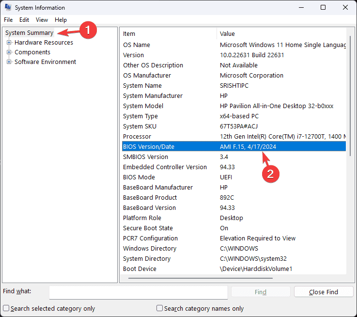
Task: Click the Close Find button
Action: (324, 292)
